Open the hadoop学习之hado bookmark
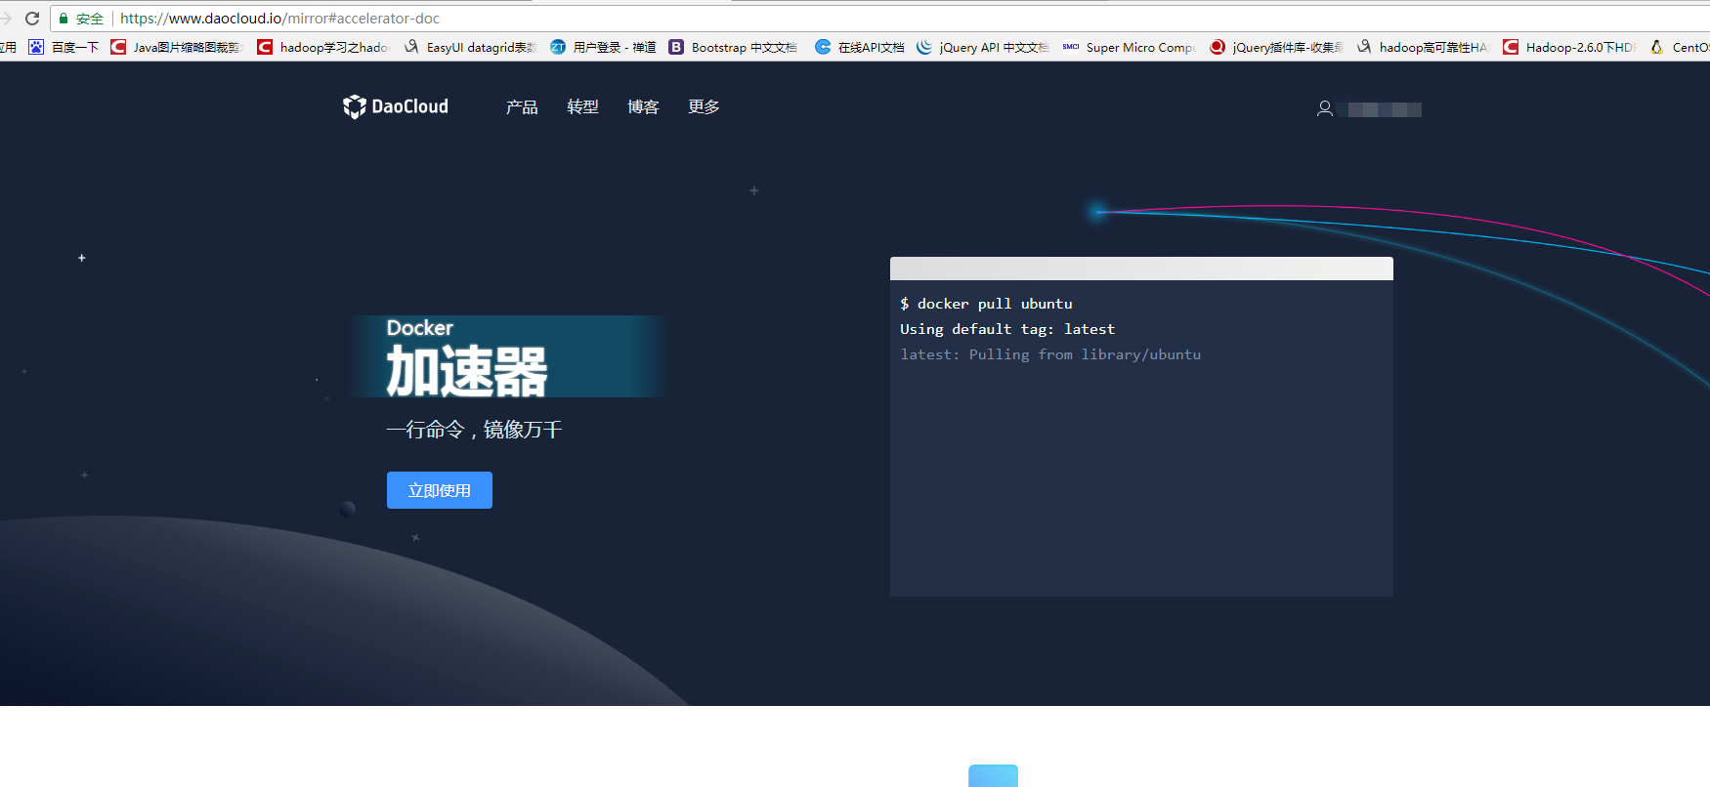The image size is (1710, 787). click(323, 47)
